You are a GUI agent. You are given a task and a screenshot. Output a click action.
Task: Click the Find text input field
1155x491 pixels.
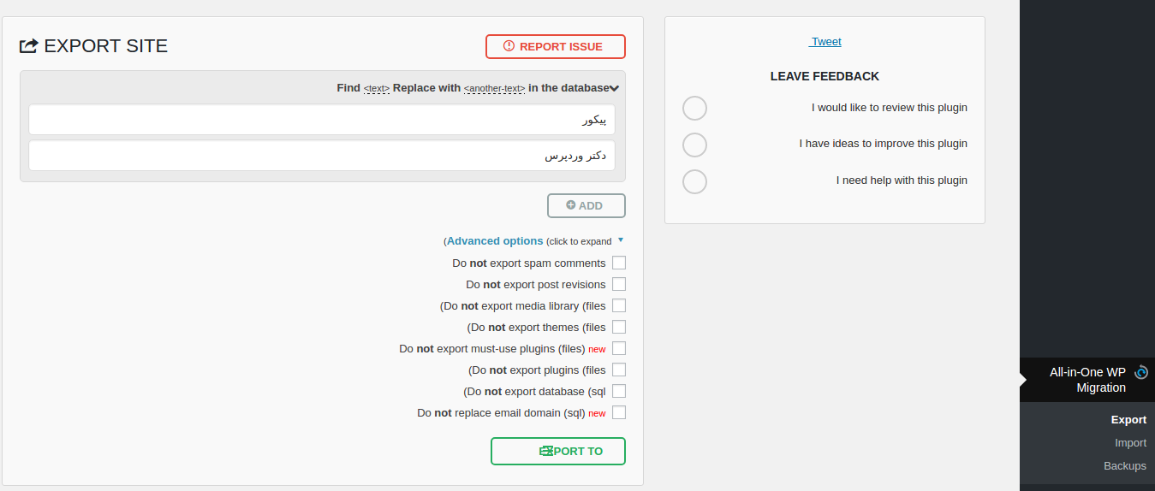[x=322, y=120]
